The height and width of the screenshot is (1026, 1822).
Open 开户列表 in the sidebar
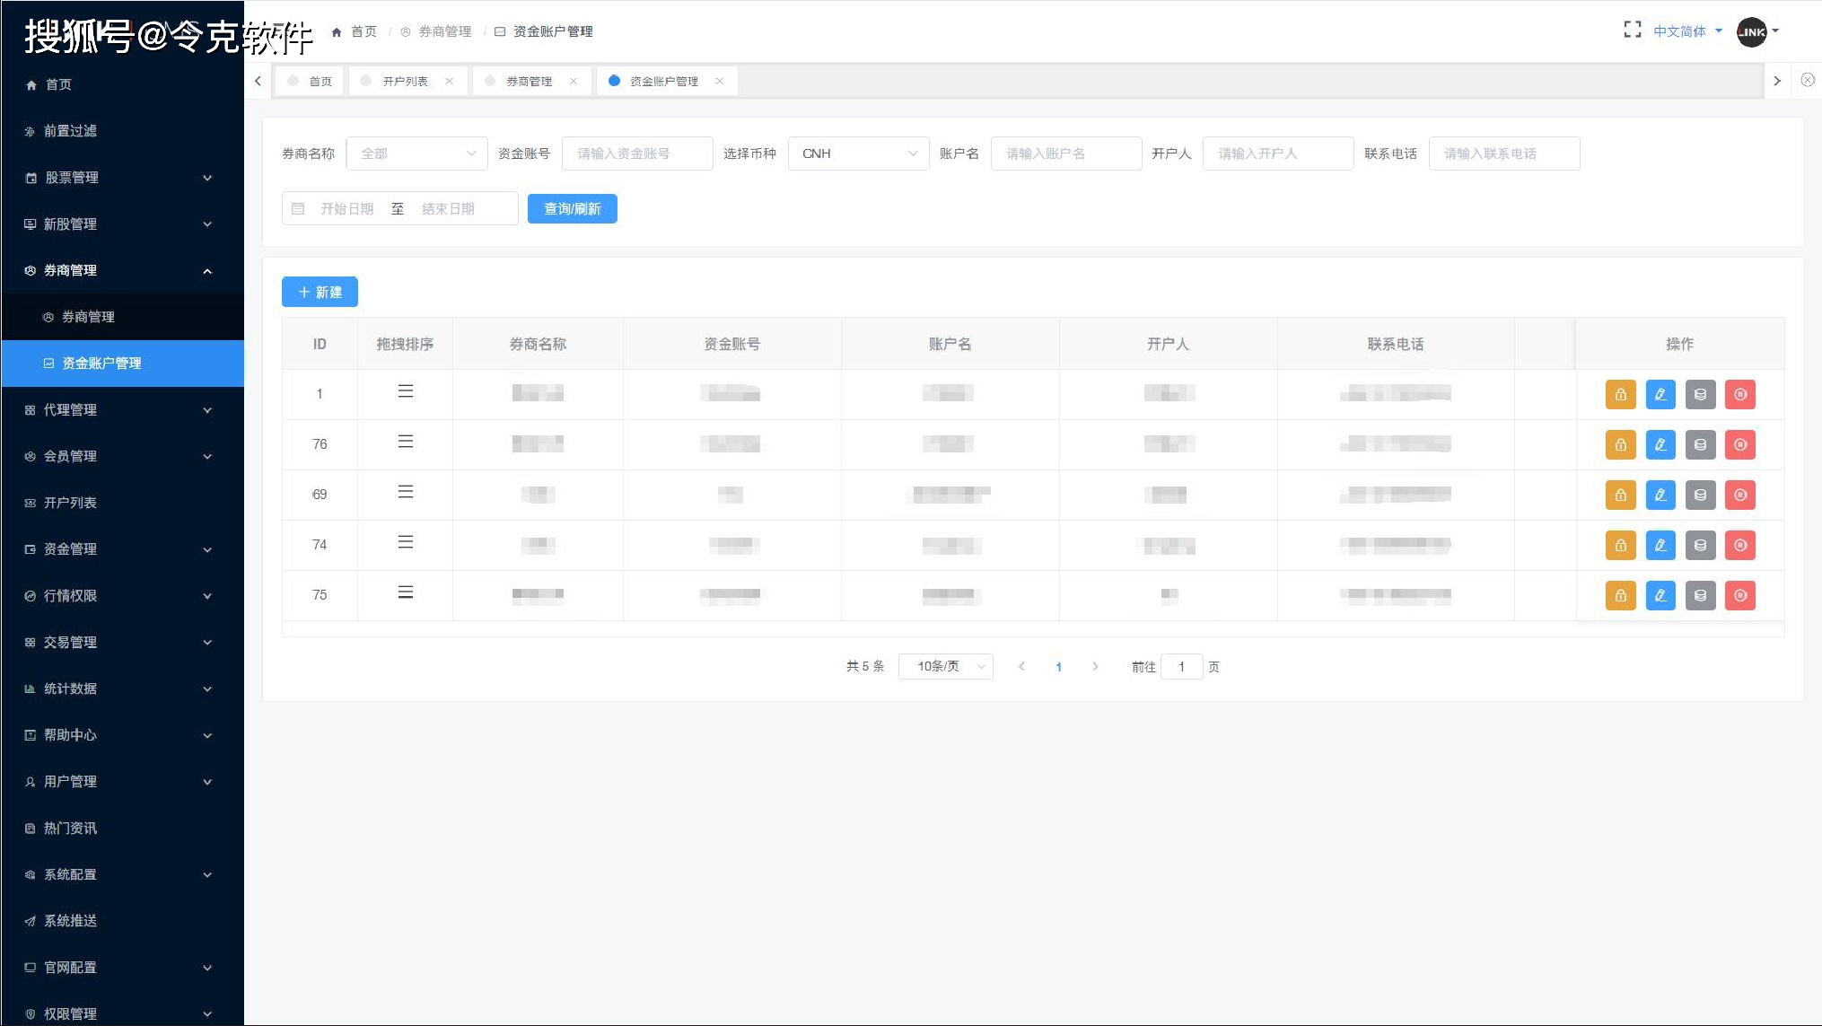(x=122, y=503)
